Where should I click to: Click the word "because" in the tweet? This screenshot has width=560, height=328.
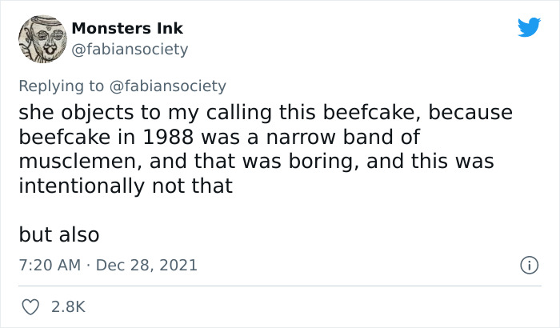click(468, 112)
